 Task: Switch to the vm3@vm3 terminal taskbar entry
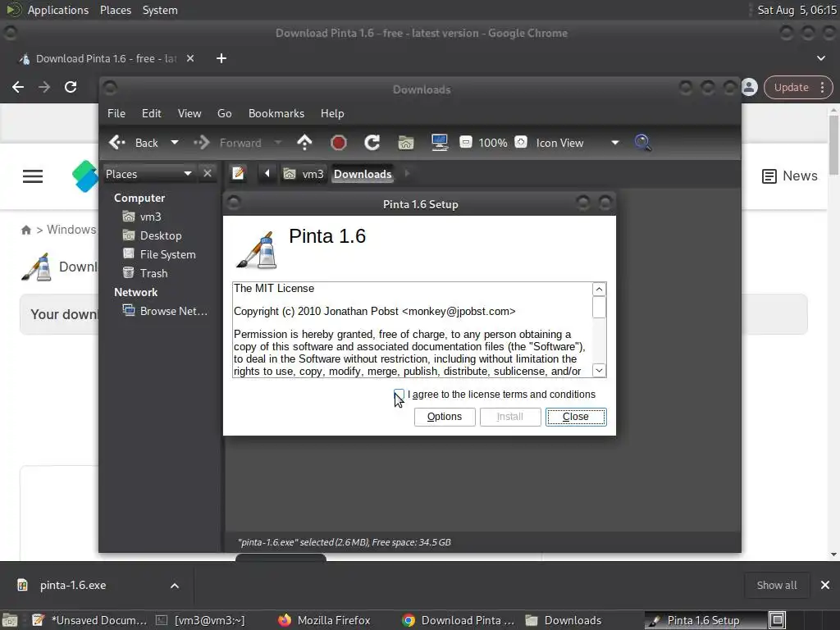(x=200, y=620)
